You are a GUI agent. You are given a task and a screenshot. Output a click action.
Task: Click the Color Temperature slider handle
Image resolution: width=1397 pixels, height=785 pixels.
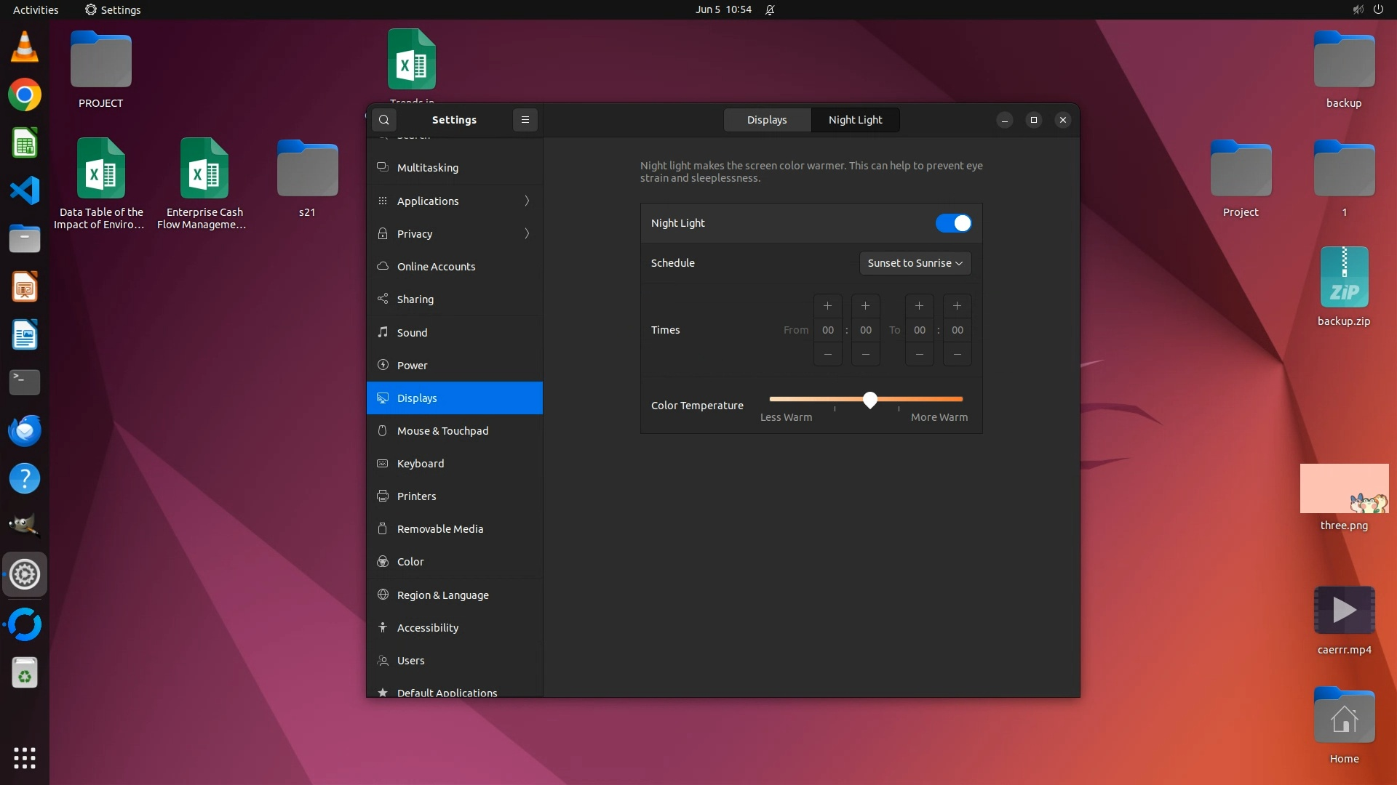870,400
